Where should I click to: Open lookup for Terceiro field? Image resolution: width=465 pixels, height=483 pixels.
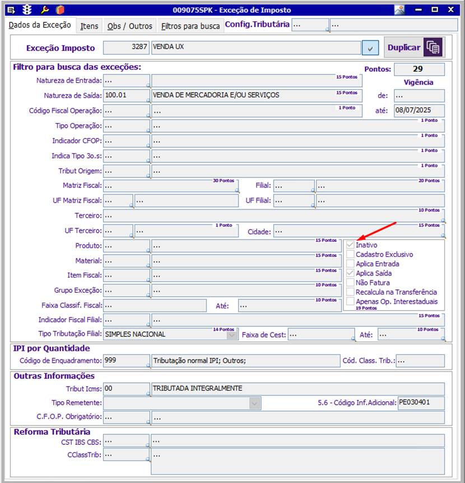point(443,221)
